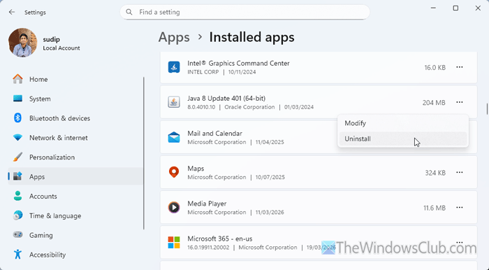Maximize the Settings window
Image resolution: width=489 pixels, height=270 pixels.
point(455,8)
